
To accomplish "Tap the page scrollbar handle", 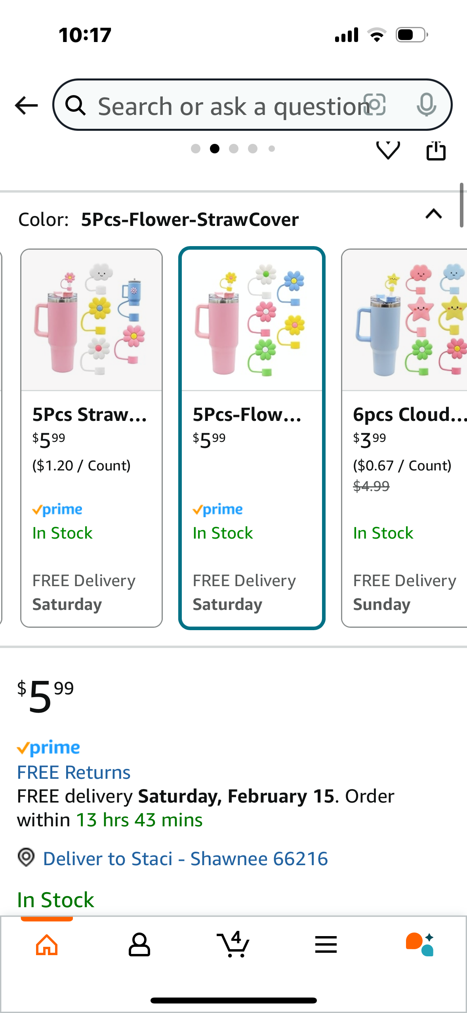I will pos(461,205).
